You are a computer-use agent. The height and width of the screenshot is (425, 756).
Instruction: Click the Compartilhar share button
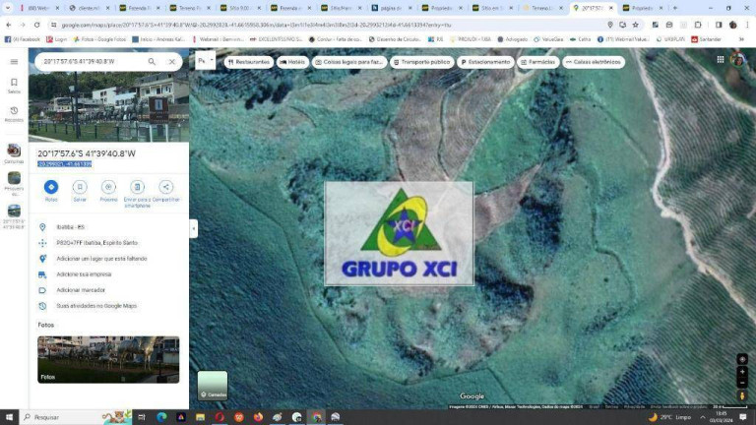165,191
